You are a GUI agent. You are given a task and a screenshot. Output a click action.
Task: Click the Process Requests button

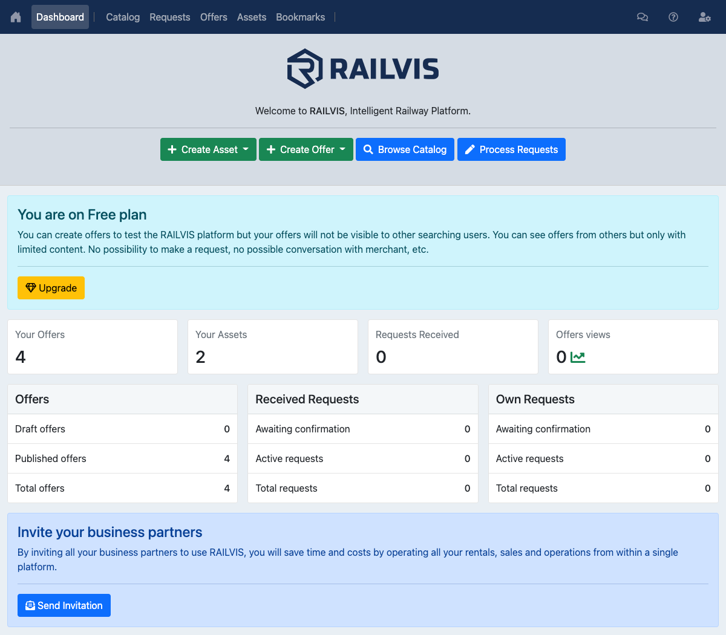[x=511, y=149]
